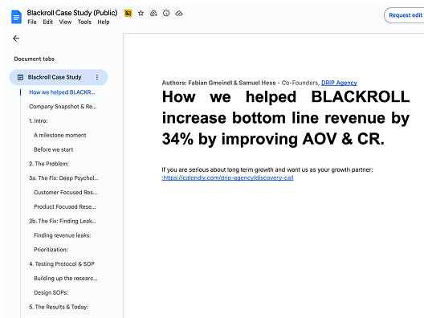This screenshot has height=318, width=424.
Task: Click the Authors line in the document
Action: tap(259, 83)
